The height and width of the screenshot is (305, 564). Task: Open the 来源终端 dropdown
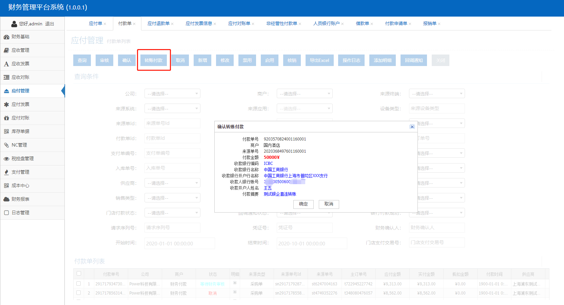(437, 94)
